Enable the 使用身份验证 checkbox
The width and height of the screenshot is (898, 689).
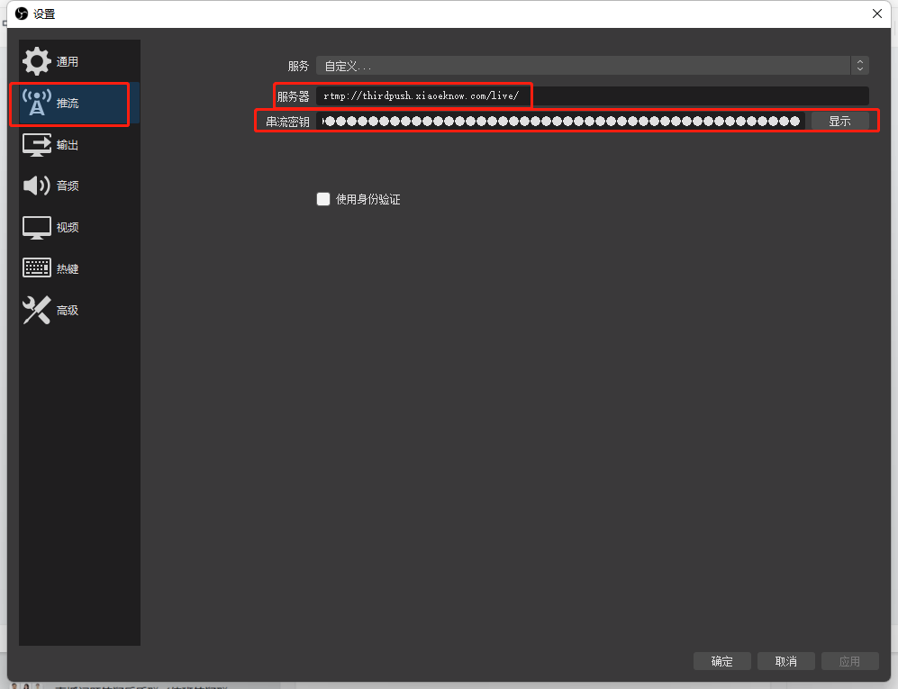click(323, 199)
